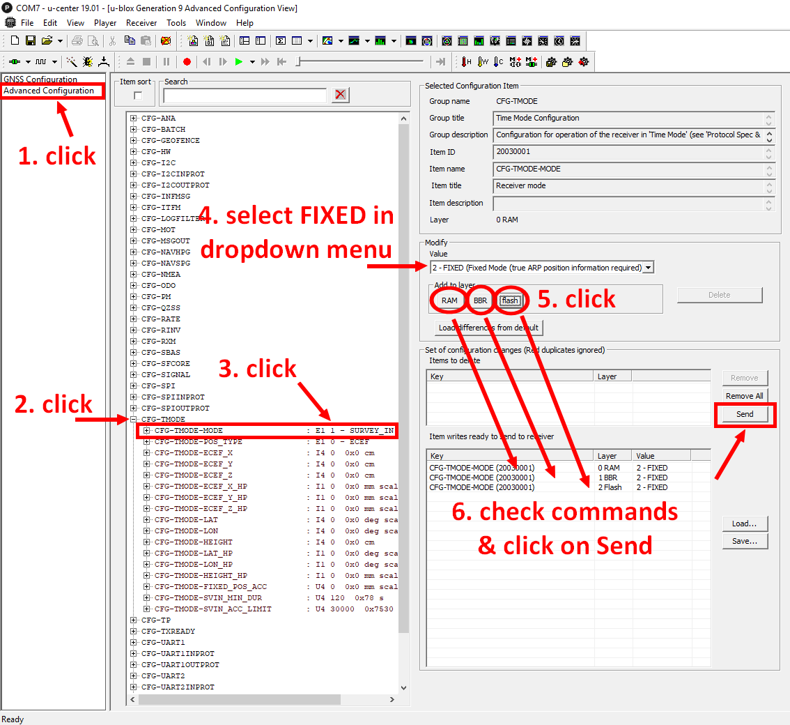Open the Receiver menu
This screenshot has height=725, width=790.
click(x=141, y=23)
